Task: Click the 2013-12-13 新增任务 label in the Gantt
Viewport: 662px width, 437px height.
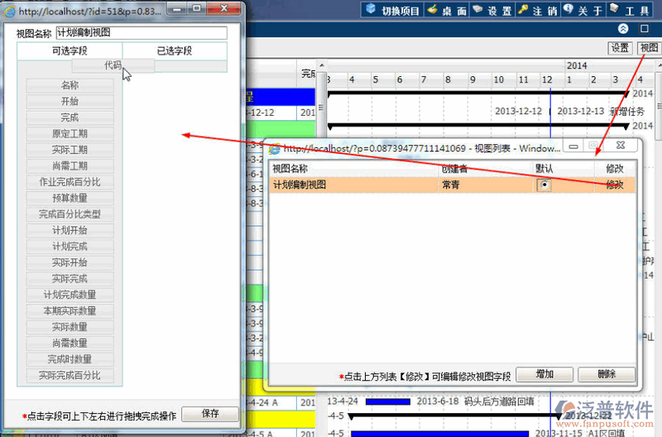Action: (x=601, y=112)
